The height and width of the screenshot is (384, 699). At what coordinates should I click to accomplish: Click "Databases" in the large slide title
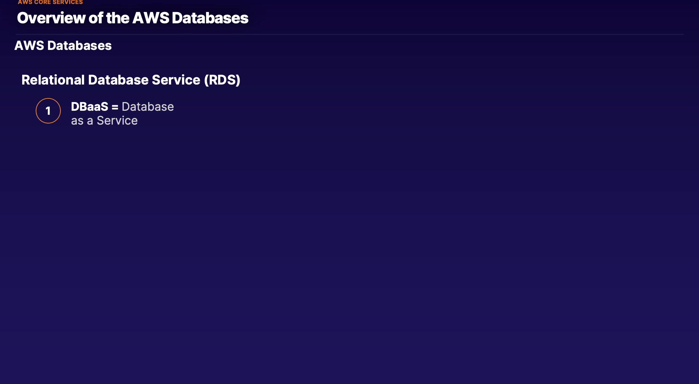(x=210, y=18)
